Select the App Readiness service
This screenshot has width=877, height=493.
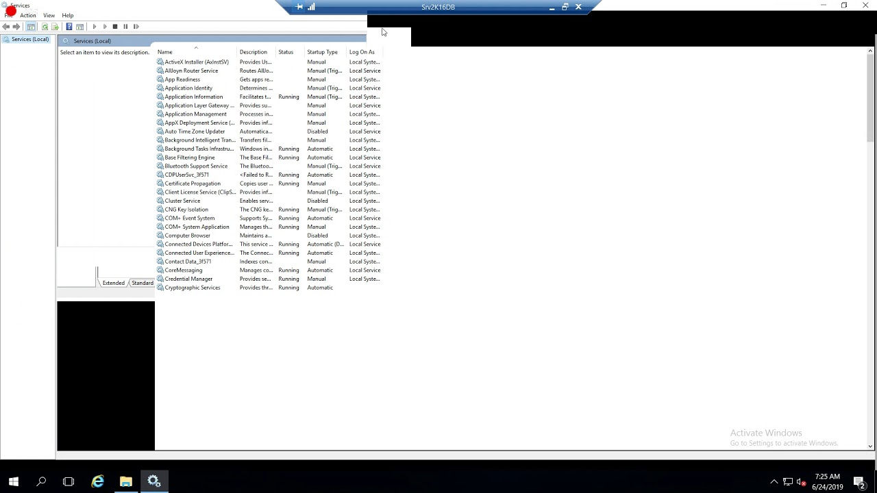pyautogui.click(x=269, y=79)
